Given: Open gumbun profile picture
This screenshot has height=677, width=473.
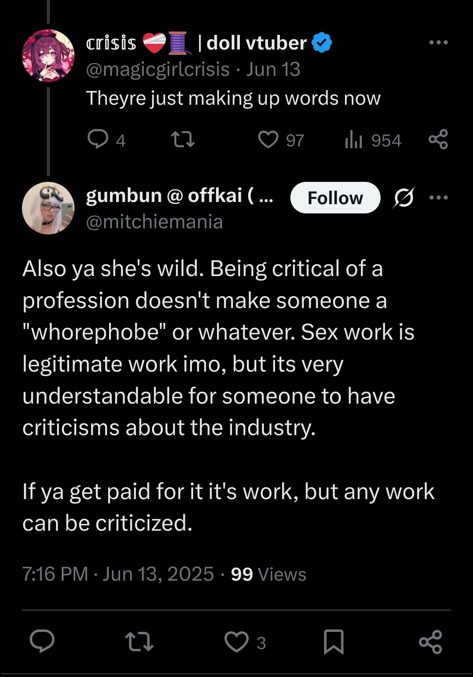Looking at the screenshot, I should click(48, 208).
